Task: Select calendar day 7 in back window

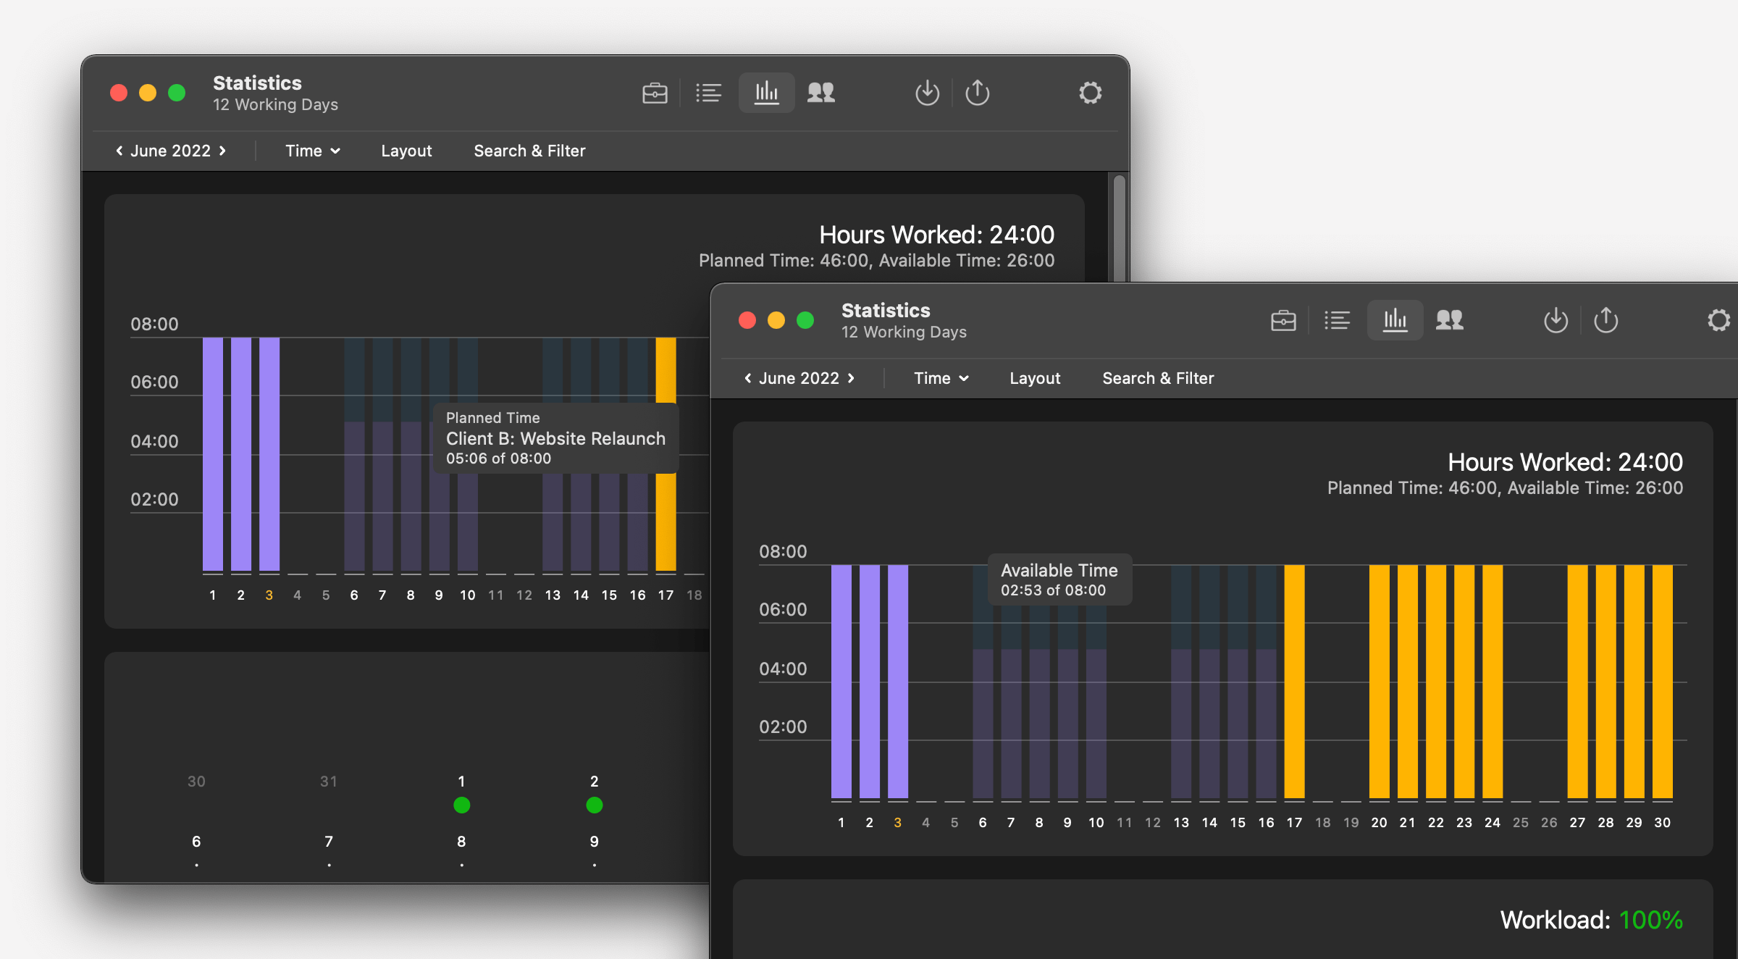Action: pyautogui.click(x=329, y=842)
